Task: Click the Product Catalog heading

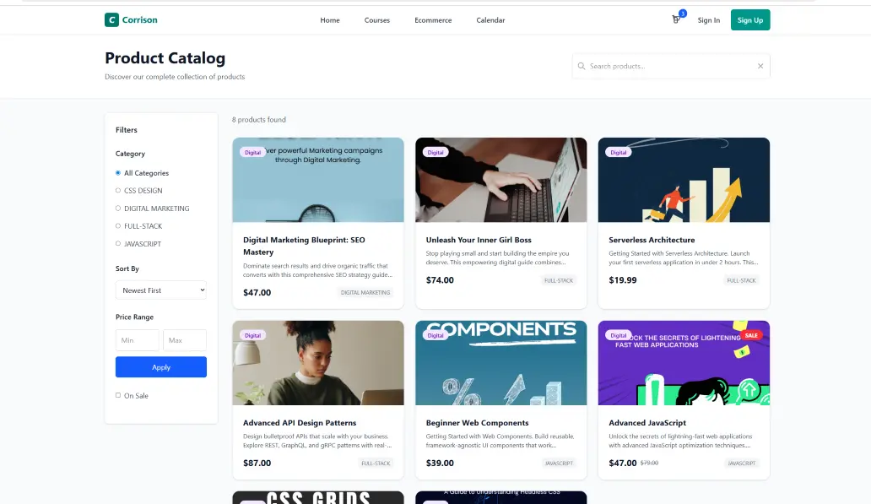Action: 165,57
